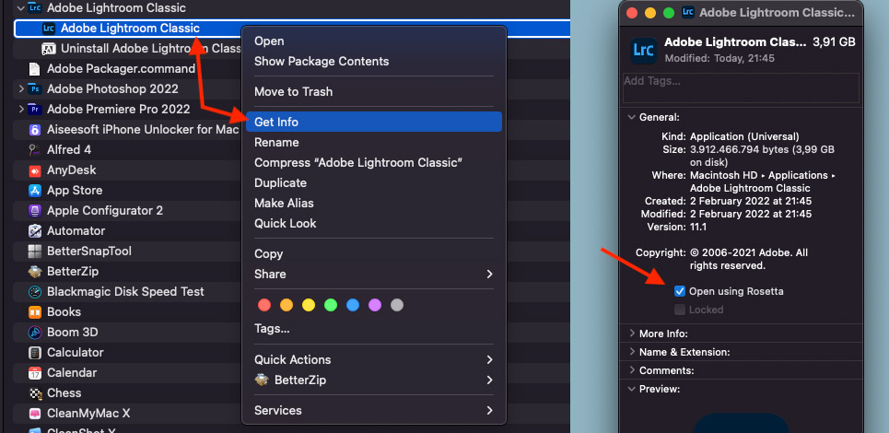Click the Calculator app icon
The height and width of the screenshot is (433, 889).
coord(35,353)
